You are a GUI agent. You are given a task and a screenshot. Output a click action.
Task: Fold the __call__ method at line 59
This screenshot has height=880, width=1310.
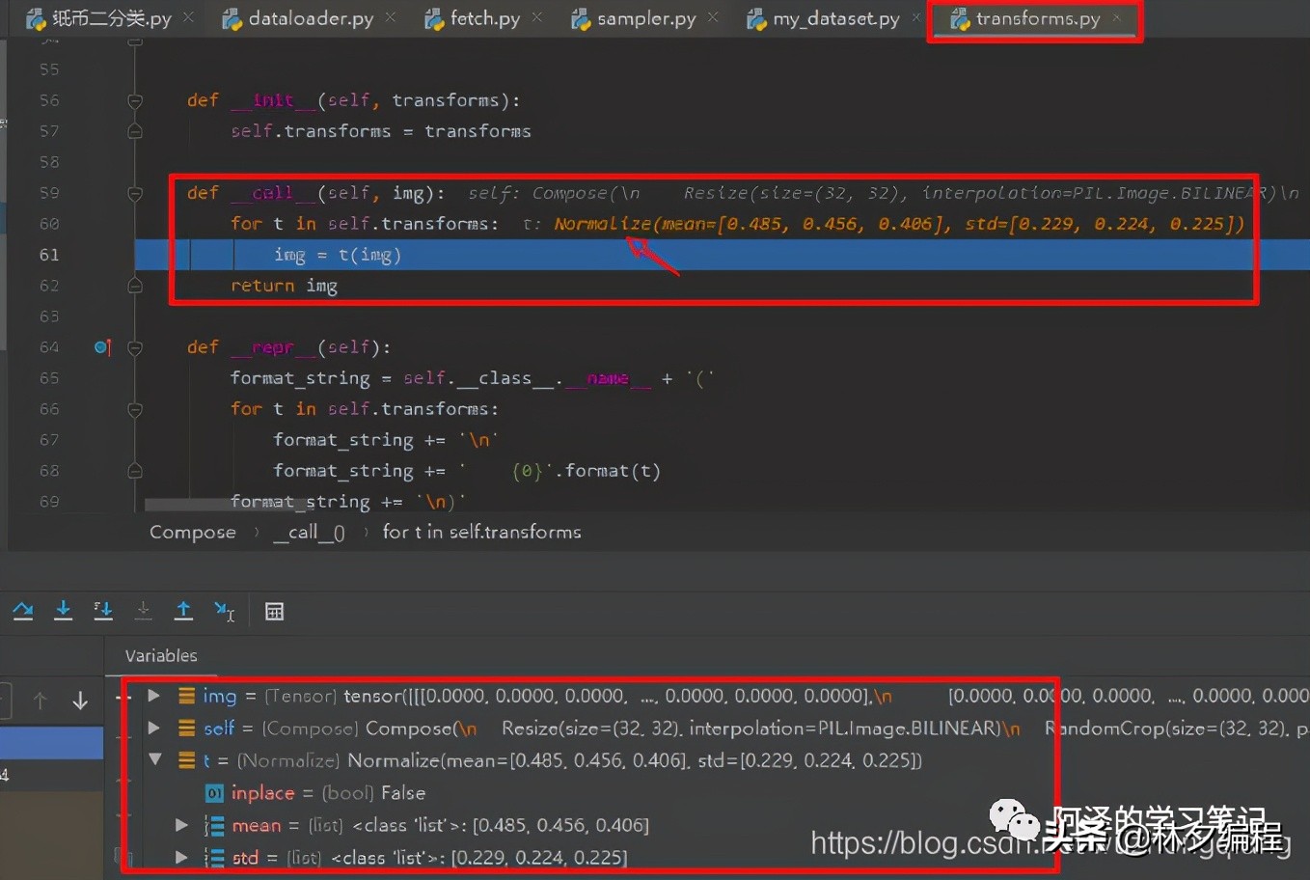point(135,193)
